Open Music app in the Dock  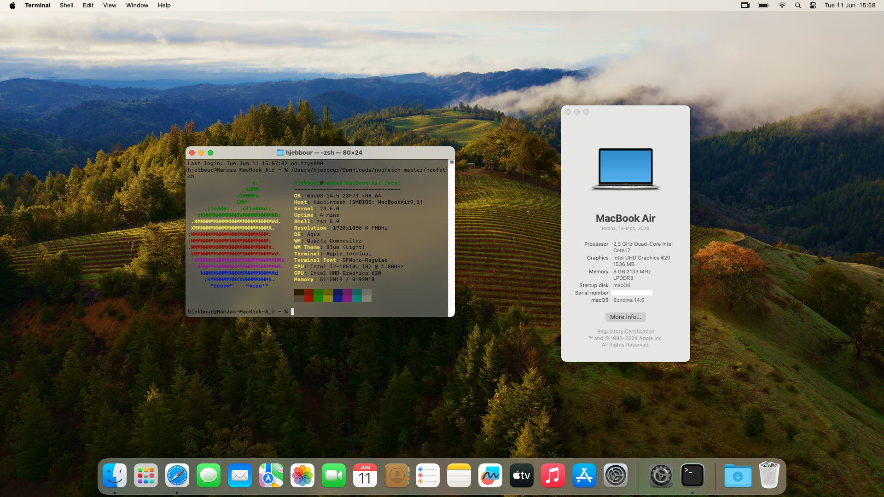pos(553,475)
